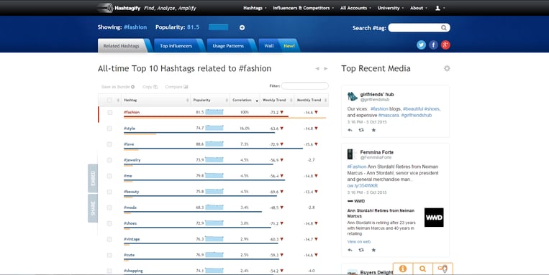Click the pointing-hand icon in bottom toolbar
This screenshot has height=275, width=549.
point(443,269)
